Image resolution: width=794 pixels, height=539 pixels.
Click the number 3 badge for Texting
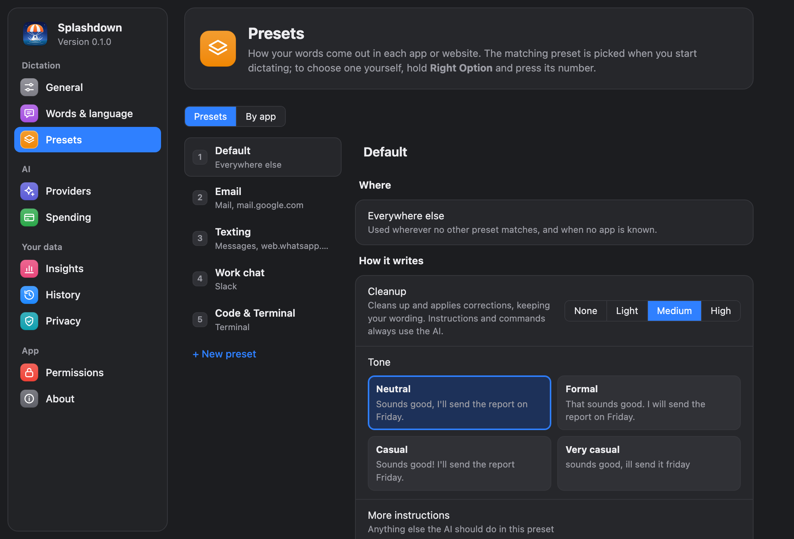click(x=200, y=238)
